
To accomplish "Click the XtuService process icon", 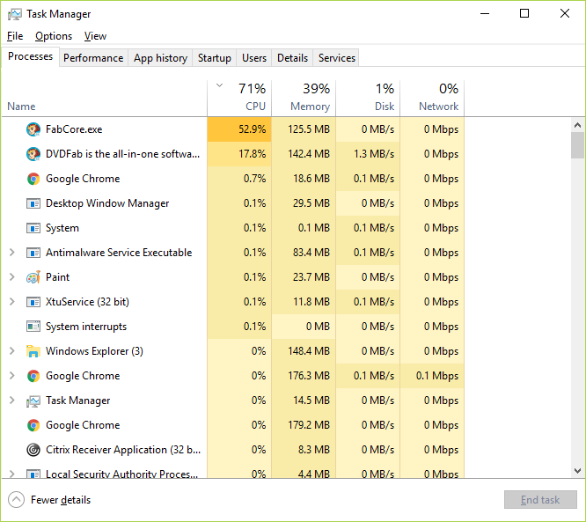I will (33, 302).
